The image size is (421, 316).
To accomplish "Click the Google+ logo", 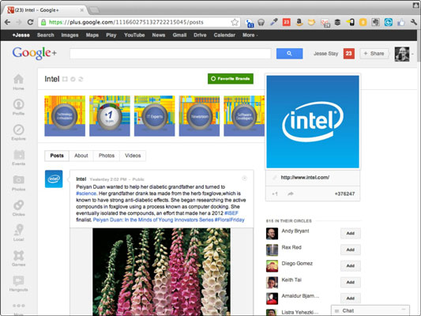I will (x=35, y=53).
